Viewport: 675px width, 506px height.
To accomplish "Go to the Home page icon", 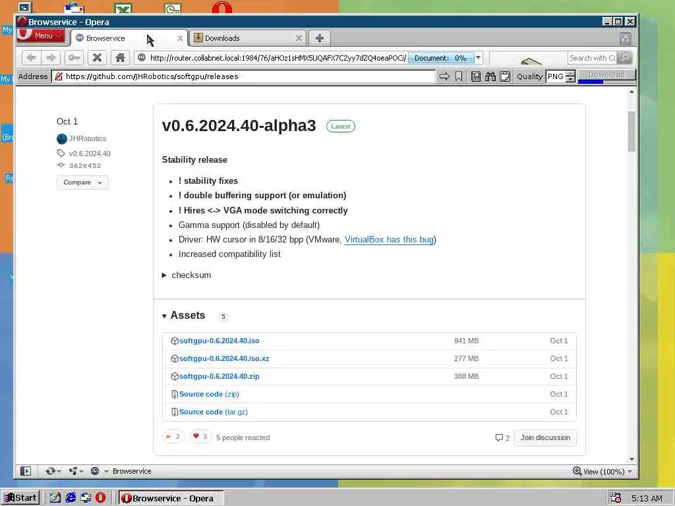I will 120,58.
